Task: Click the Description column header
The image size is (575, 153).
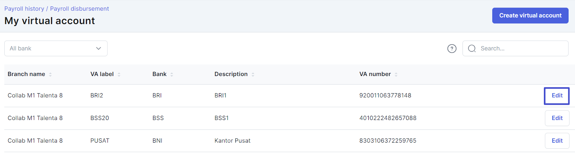Action: point(231,74)
